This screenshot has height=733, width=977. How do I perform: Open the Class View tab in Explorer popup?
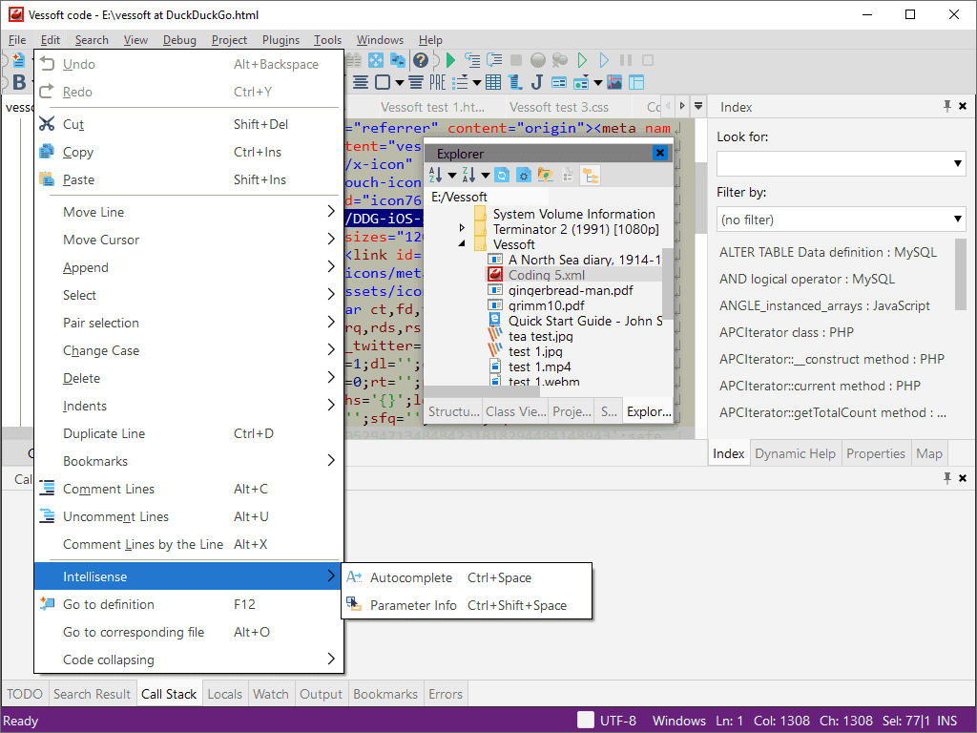515,412
